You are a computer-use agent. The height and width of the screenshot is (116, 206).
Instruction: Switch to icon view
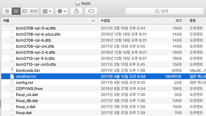click(x=7, y=11)
